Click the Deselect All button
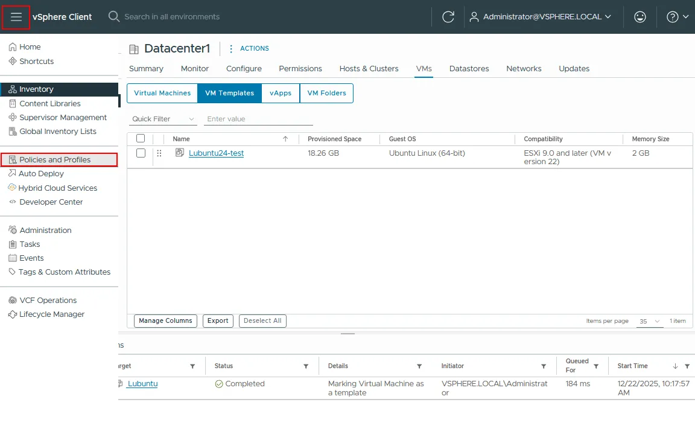695x446 pixels. pos(262,321)
